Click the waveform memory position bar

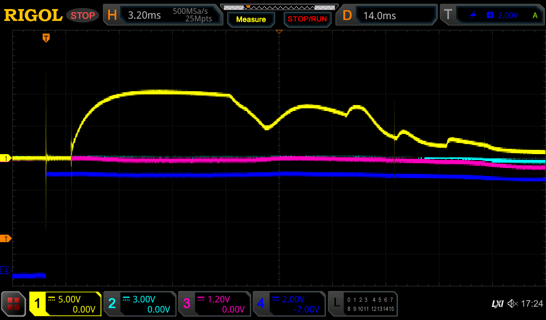[279, 7]
